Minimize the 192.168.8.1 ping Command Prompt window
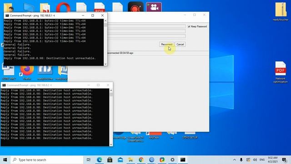The height and width of the screenshot is (164, 291). [83, 15]
